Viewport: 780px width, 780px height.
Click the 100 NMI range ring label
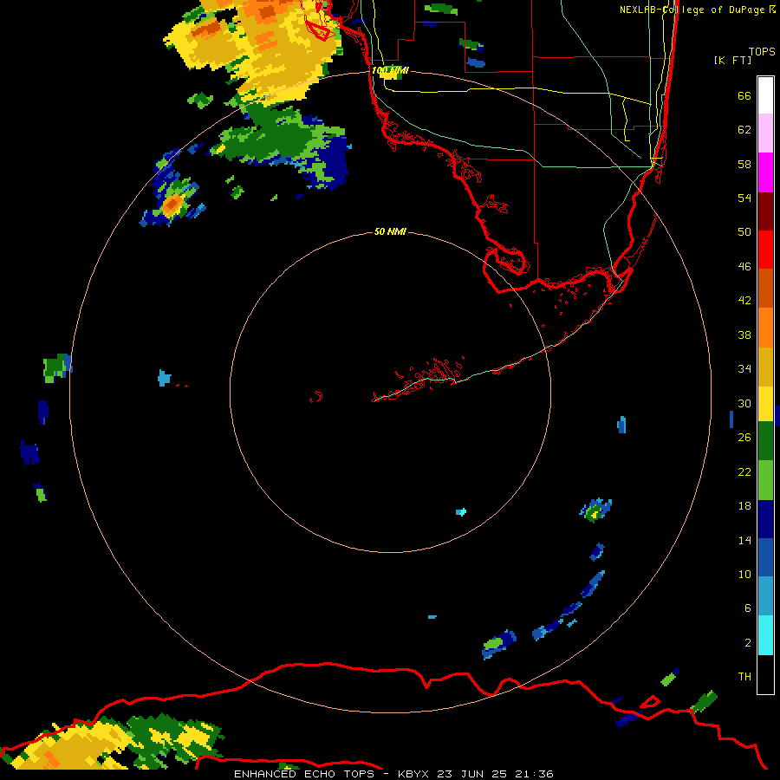click(x=390, y=71)
